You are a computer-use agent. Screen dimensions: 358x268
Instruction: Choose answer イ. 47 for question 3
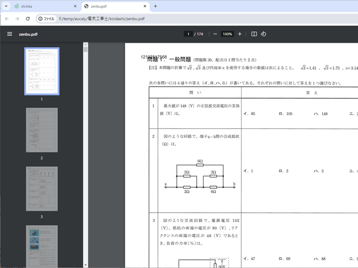tap(249, 259)
